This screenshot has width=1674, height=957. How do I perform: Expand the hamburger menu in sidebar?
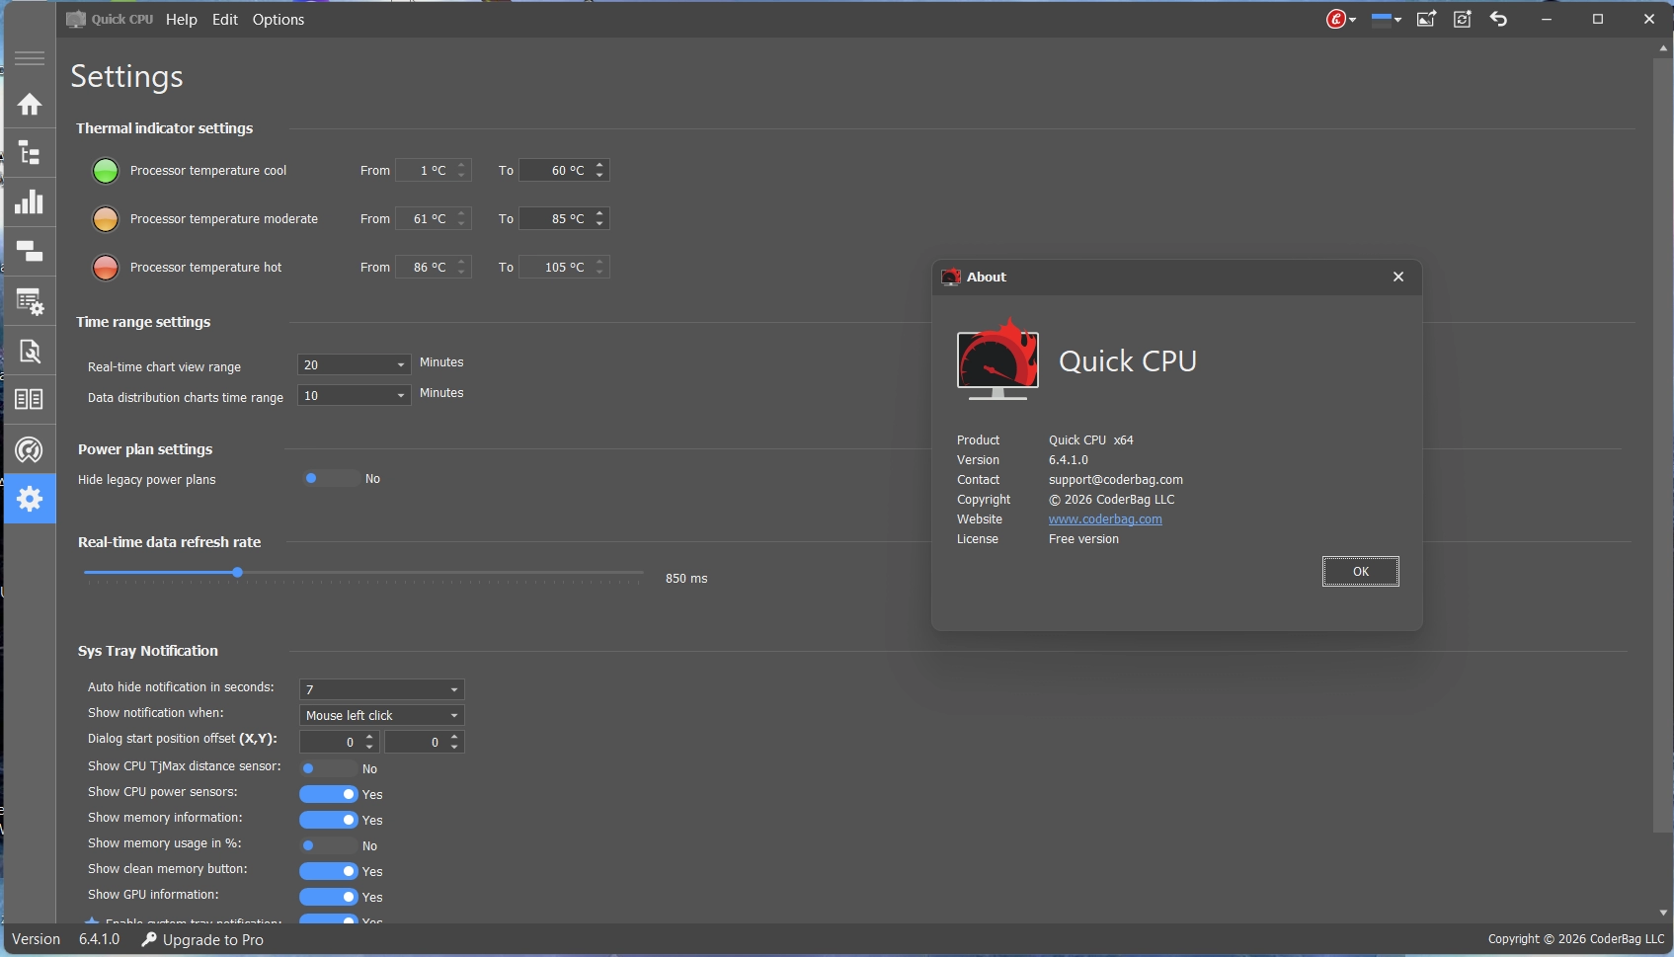click(30, 58)
